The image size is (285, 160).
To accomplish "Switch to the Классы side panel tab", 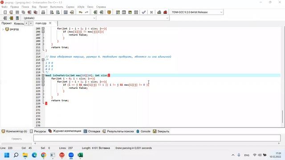I will click(19, 24).
